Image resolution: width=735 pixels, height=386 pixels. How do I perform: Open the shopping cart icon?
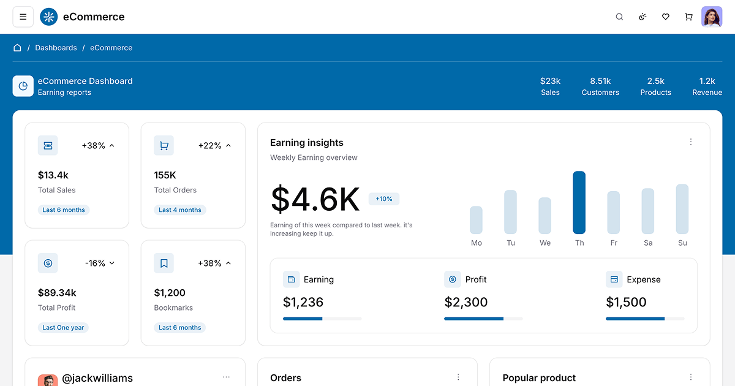click(x=688, y=17)
